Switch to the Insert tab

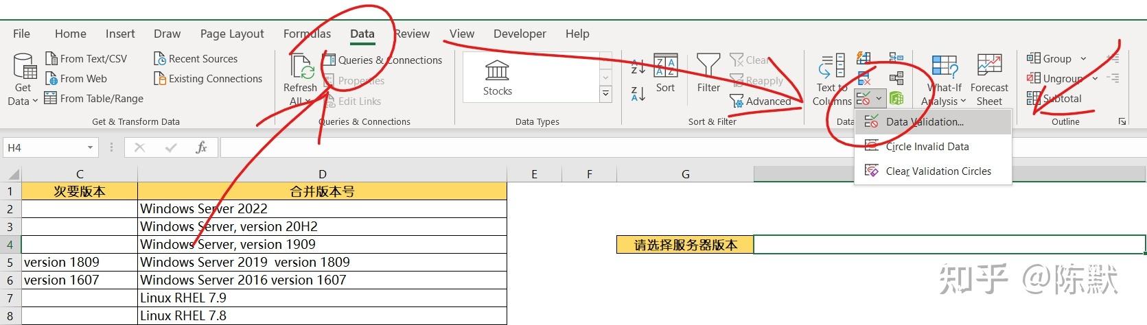click(x=120, y=34)
